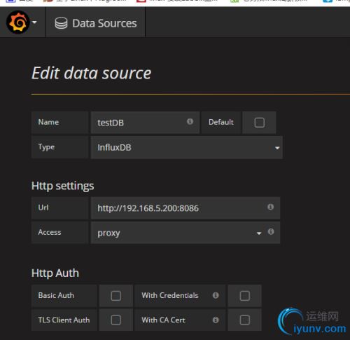This screenshot has height=340, width=350.
Task: Click the With CA Cert label
Action: pyautogui.click(x=164, y=320)
